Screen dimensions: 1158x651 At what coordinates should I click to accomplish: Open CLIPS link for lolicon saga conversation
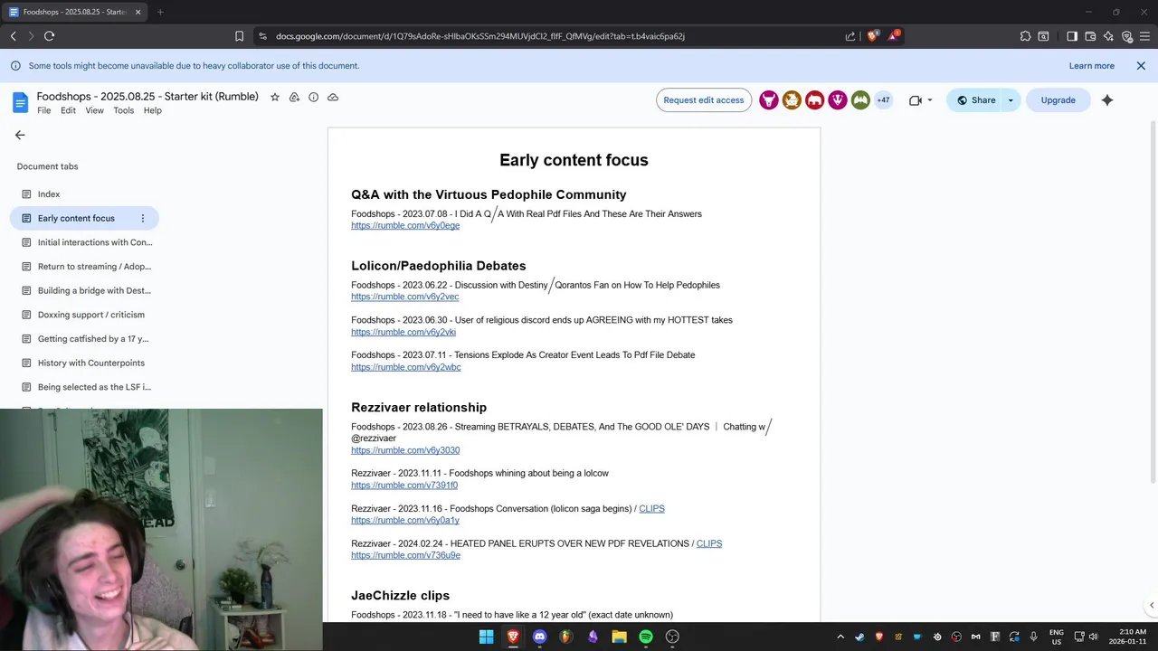pyautogui.click(x=651, y=509)
